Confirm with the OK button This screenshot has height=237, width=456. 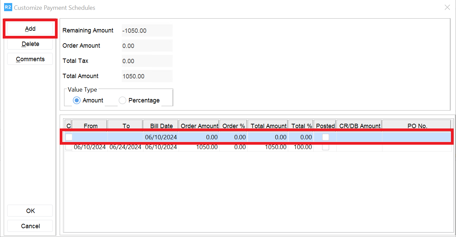[30, 211]
